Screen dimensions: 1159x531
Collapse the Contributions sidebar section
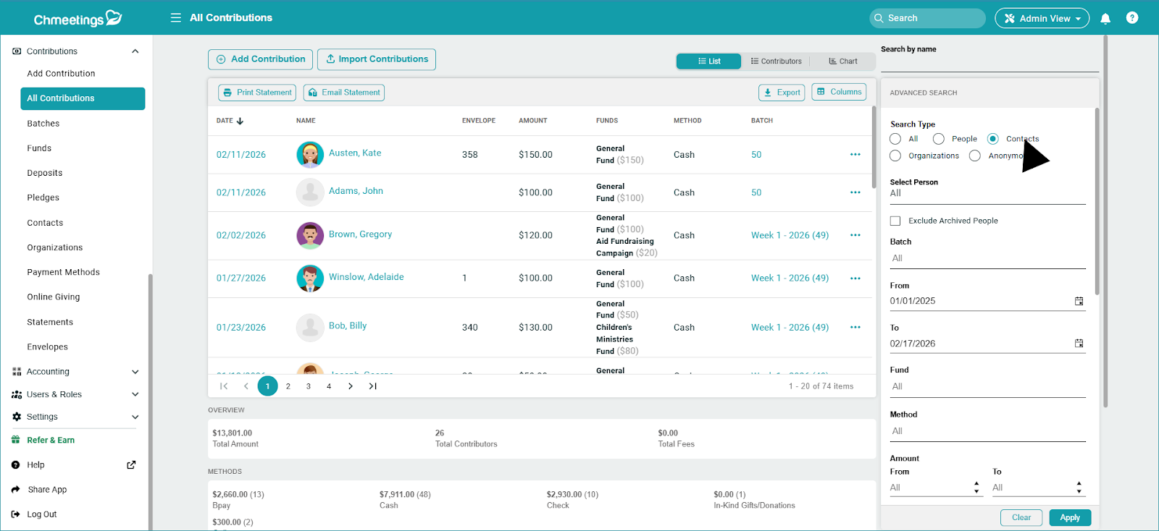[135, 51]
